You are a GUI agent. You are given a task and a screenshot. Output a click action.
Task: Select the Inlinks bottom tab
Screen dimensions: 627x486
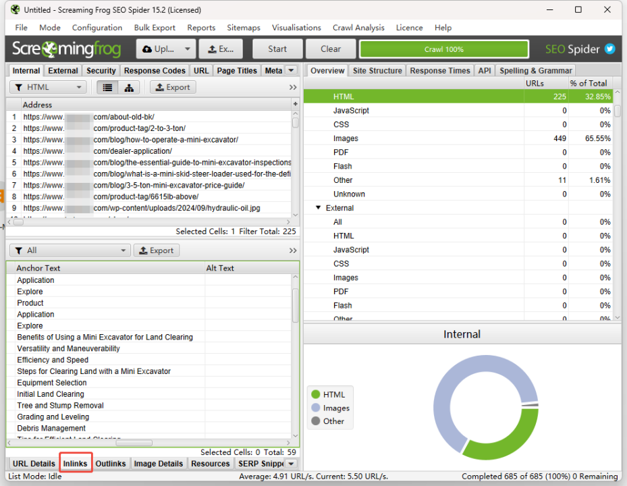75,464
